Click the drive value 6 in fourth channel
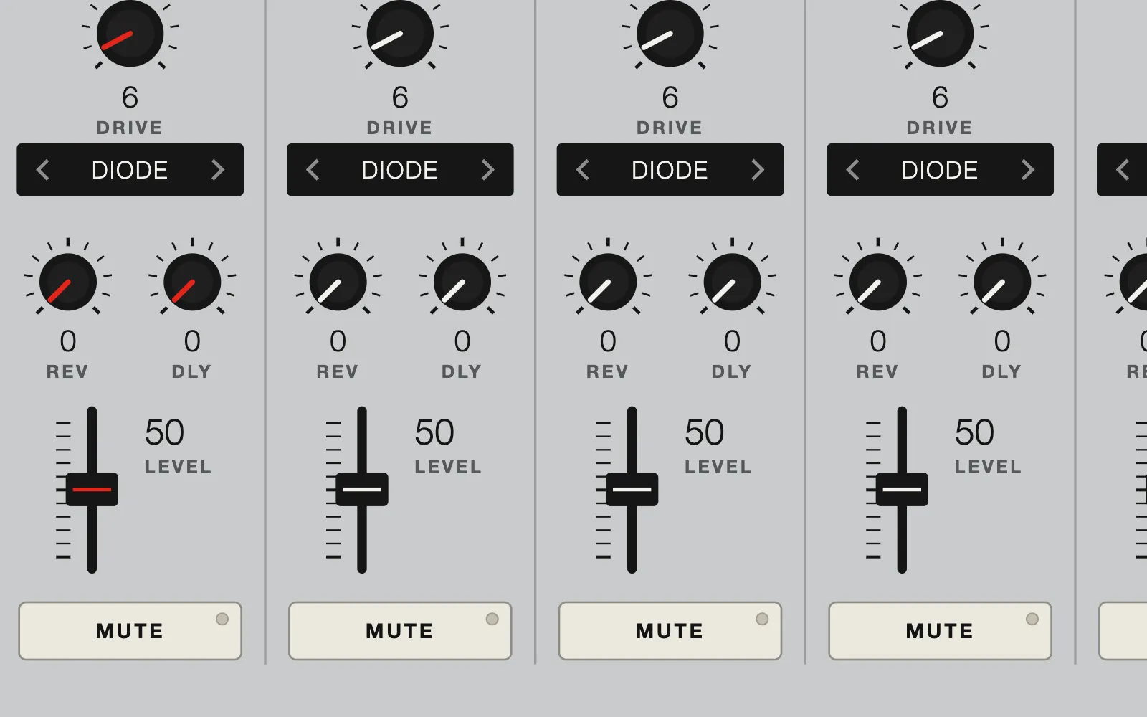The height and width of the screenshot is (717, 1147). 940,98
